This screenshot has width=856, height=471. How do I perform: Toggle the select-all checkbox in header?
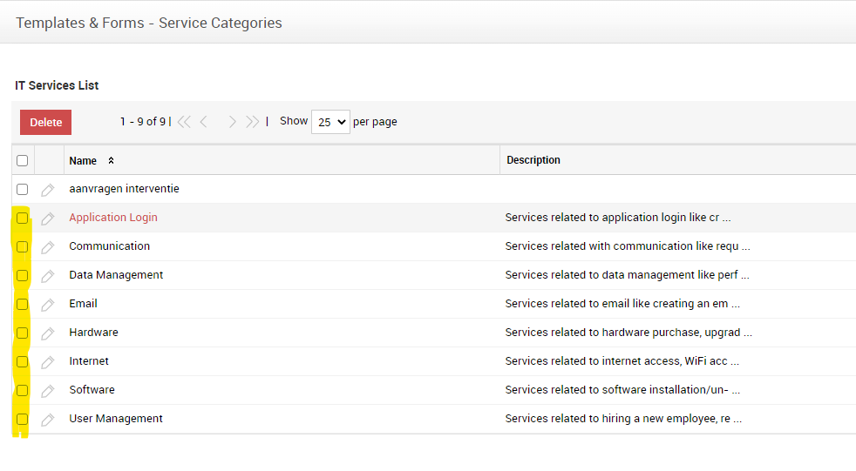coord(23,160)
